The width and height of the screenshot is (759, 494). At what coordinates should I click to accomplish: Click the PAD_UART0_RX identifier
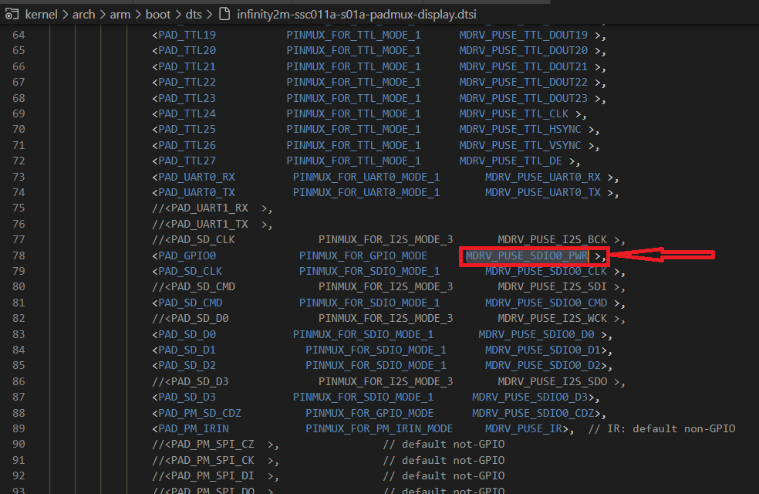[x=196, y=177]
